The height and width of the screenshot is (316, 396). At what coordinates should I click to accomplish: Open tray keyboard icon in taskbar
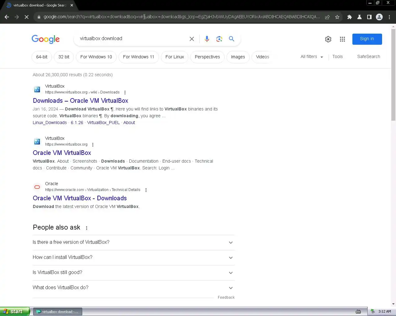click(358, 312)
